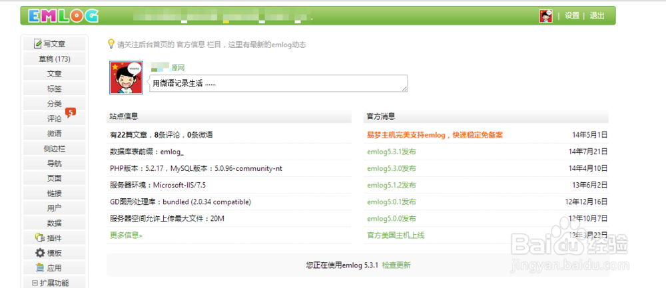Screen dimensions: 666x288
Task: Click the 用微语记录生活 text box
Action: 278,83
